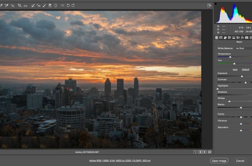Click the Clarity slider handle
Image resolution: width=252 pixels, height=166 pixels.
(241, 117)
